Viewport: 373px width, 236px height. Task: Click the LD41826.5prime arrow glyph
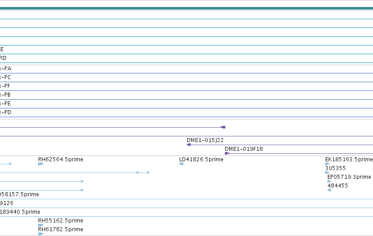tap(181, 164)
